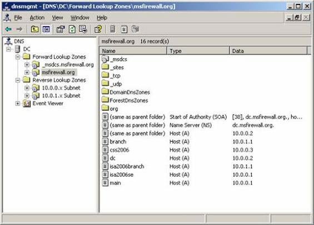Sort records by the Data column header
Image resolution: width=314 pixels, height=225 pixels.
(x=268, y=51)
